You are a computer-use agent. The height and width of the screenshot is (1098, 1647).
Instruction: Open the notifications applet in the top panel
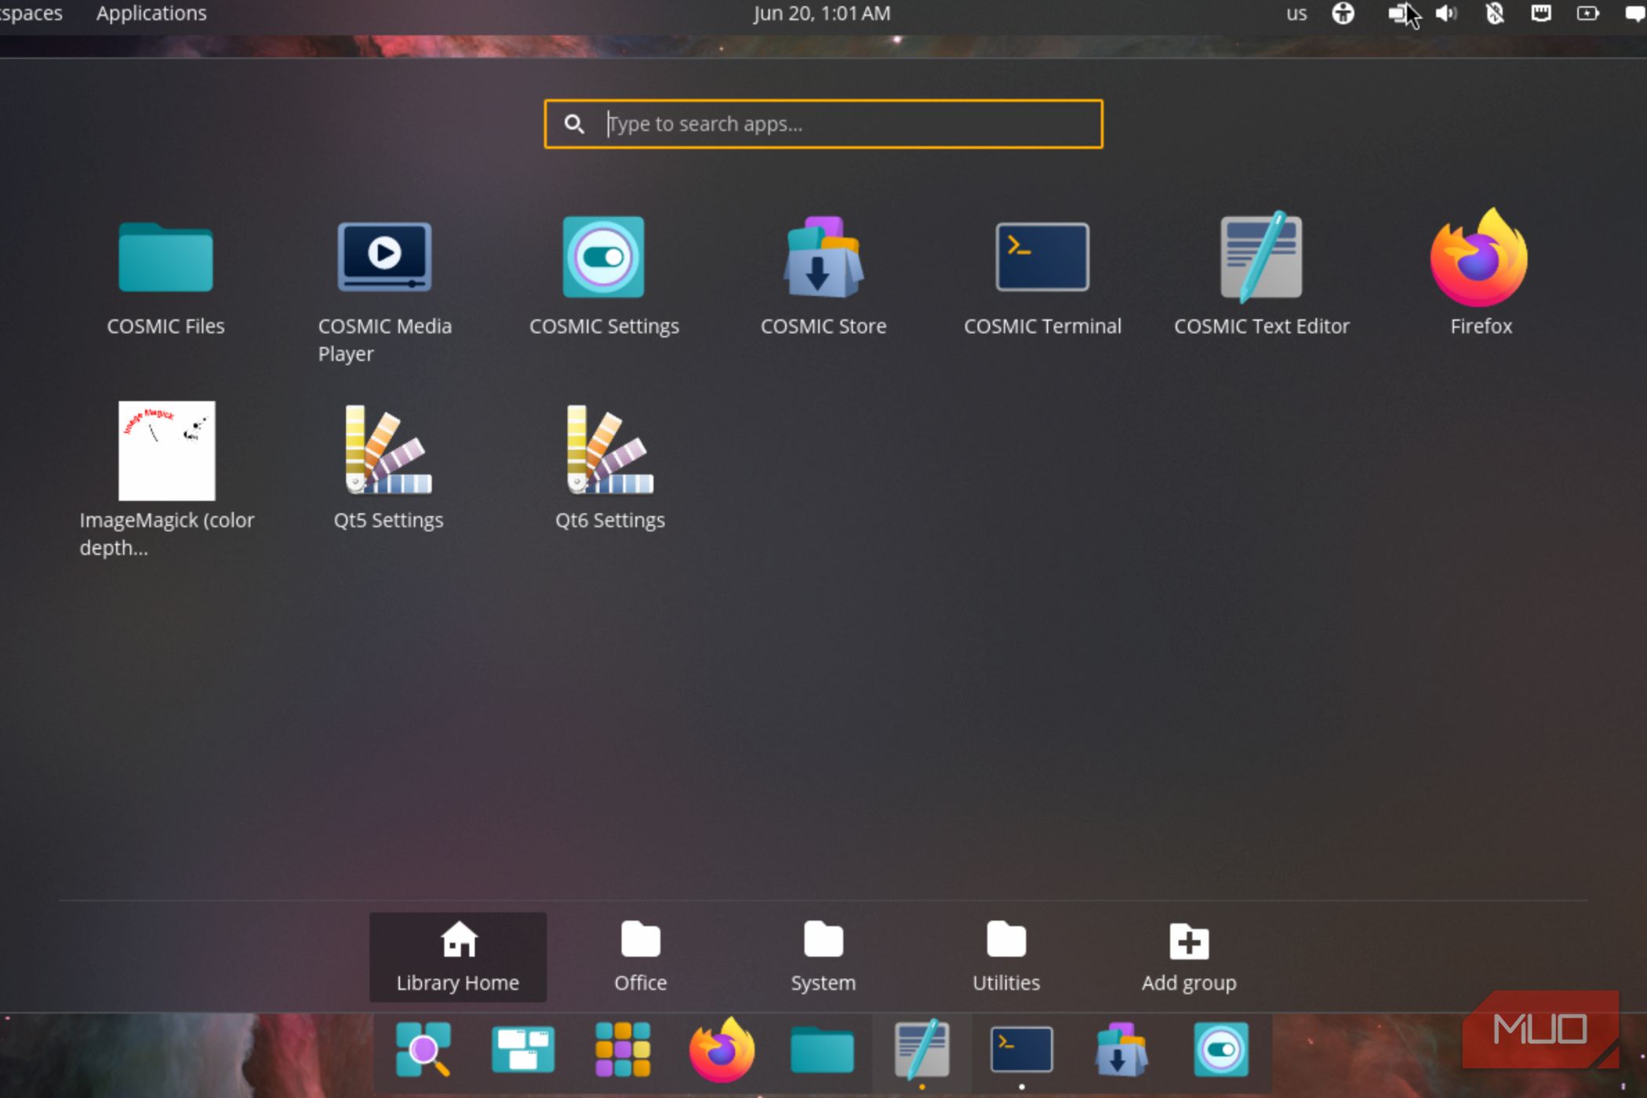(1635, 13)
